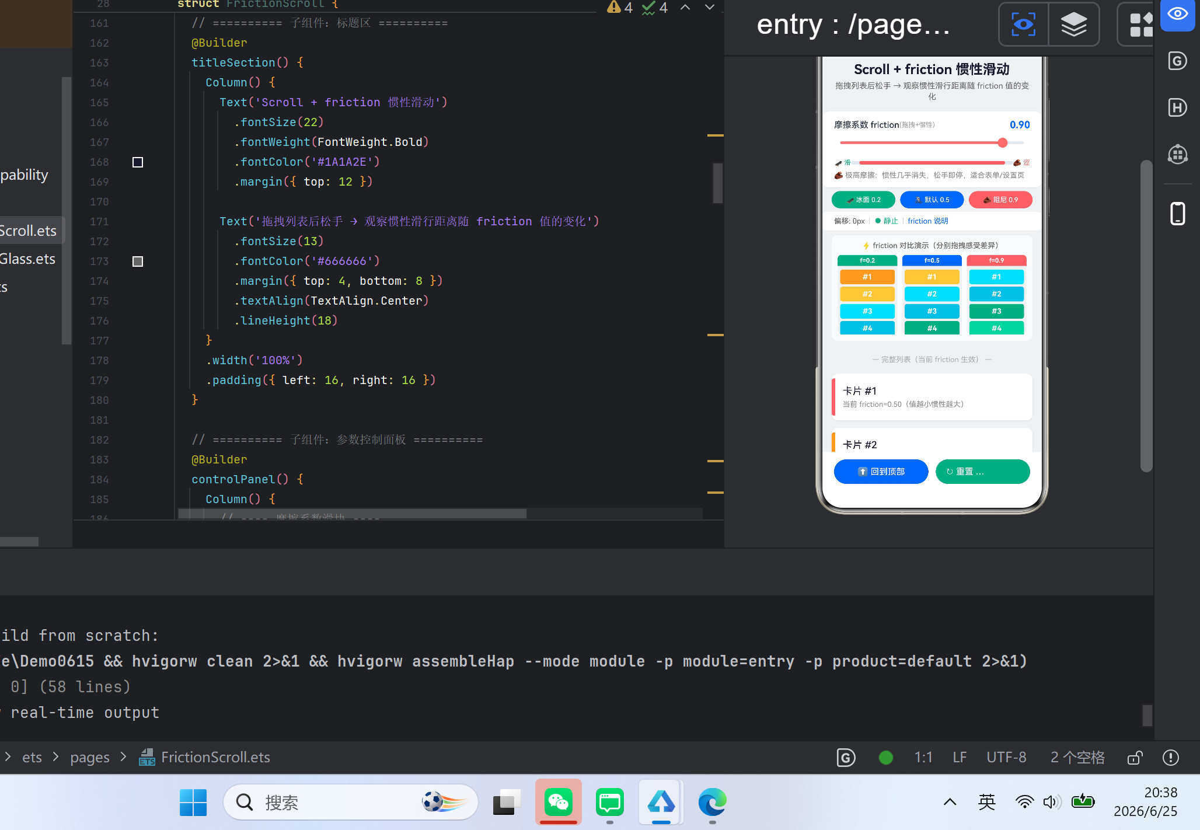Screen dimensions: 1200x830
Task: Click the exclamation notifications icon in status bar
Action: (x=1170, y=758)
